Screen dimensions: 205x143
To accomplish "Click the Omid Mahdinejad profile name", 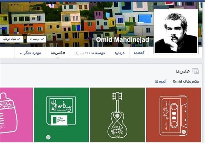I will tap(123, 40).
